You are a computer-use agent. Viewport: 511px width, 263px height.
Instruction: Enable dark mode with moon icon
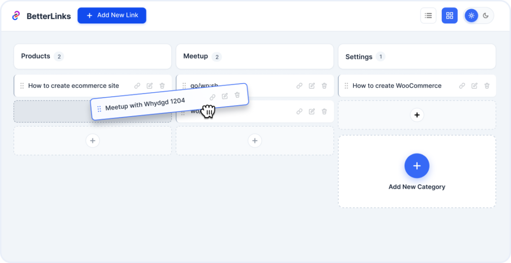[486, 15]
